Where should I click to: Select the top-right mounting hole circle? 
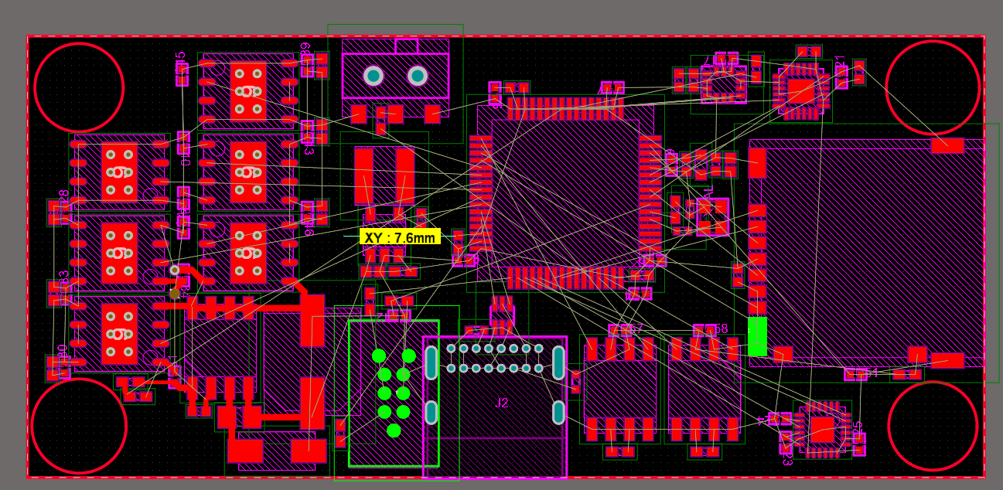point(932,87)
